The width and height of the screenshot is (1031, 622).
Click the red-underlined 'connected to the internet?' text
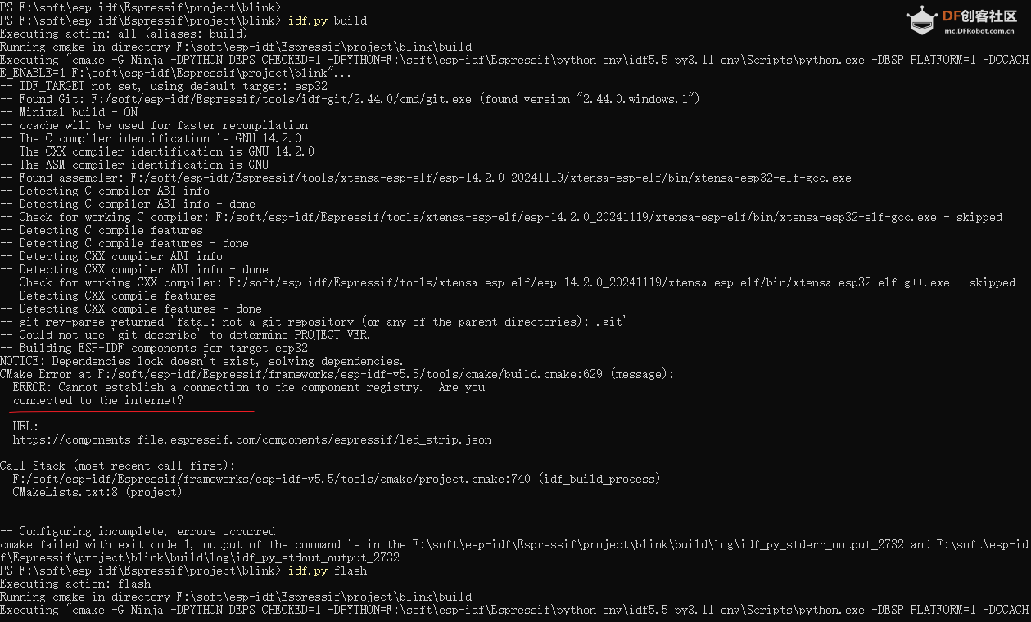click(x=97, y=400)
